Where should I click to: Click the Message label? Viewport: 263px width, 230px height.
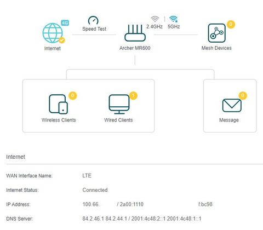[229, 120]
